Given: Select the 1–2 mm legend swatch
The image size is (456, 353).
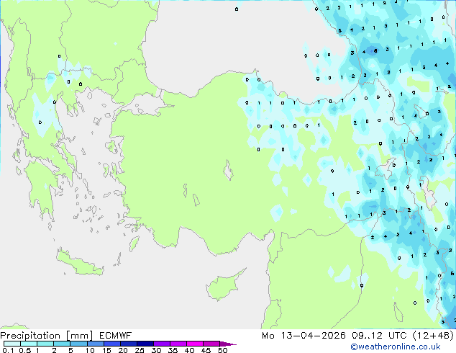Looking at the screenshot, I should tap(45, 344).
